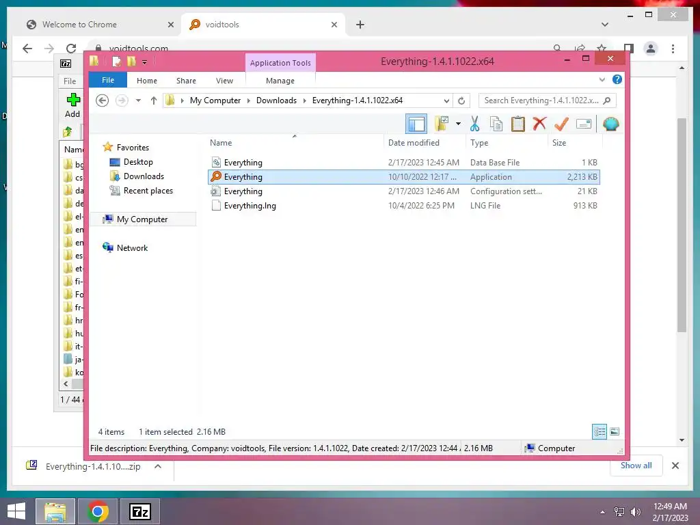The width and height of the screenshot is (700, 525).
Task: Click the quick access Properties icon
Action: pos(116,61)
